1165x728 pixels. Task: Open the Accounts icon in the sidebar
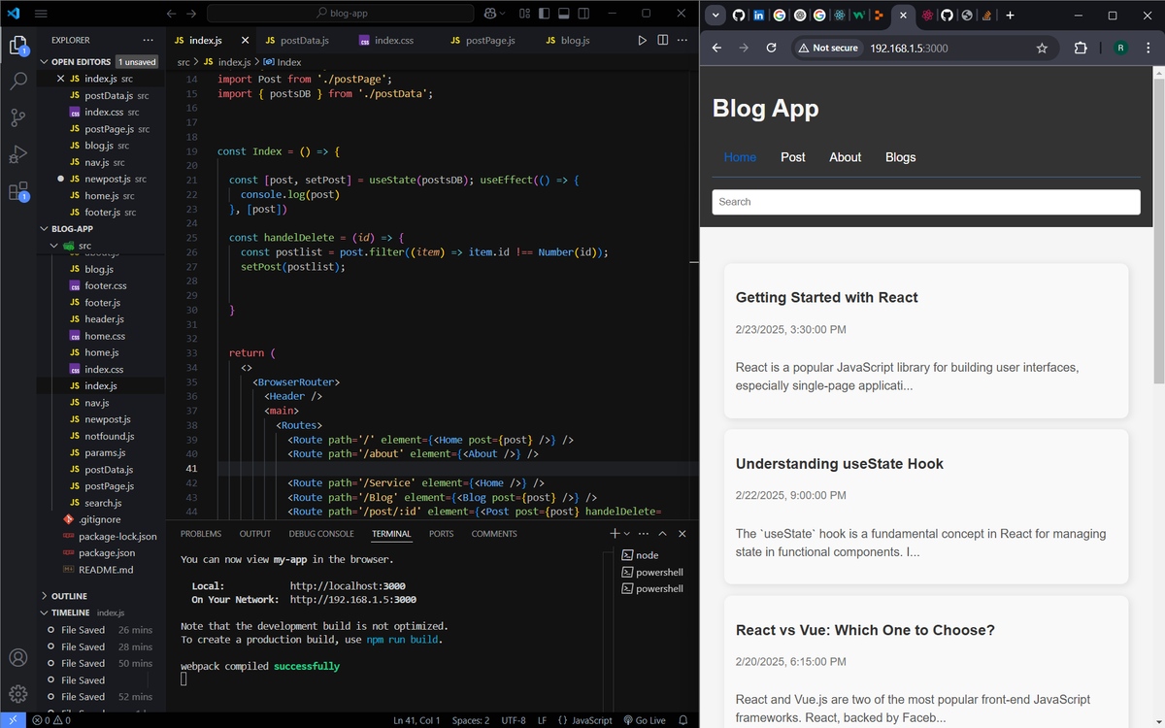18,658
